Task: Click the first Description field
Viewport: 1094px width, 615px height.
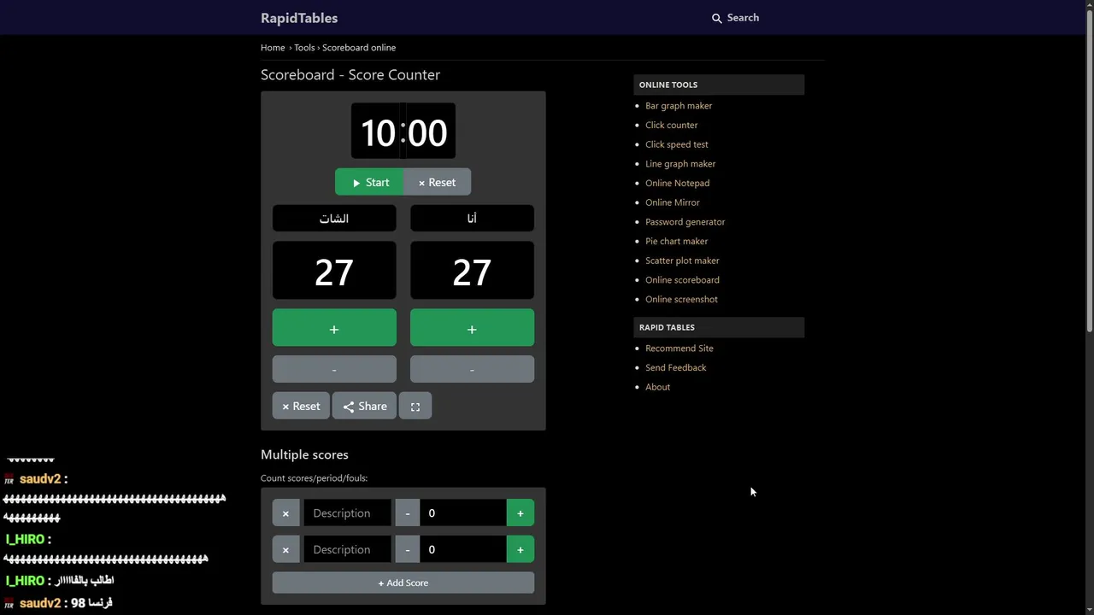Action: (347, 513)
